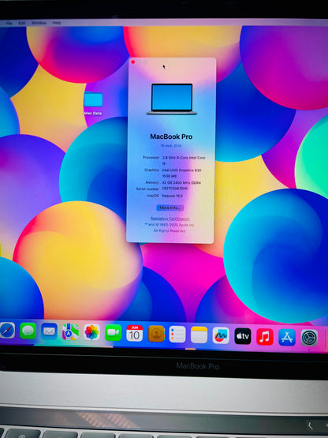
Task: Open the File menu
Action: (9, 23)
